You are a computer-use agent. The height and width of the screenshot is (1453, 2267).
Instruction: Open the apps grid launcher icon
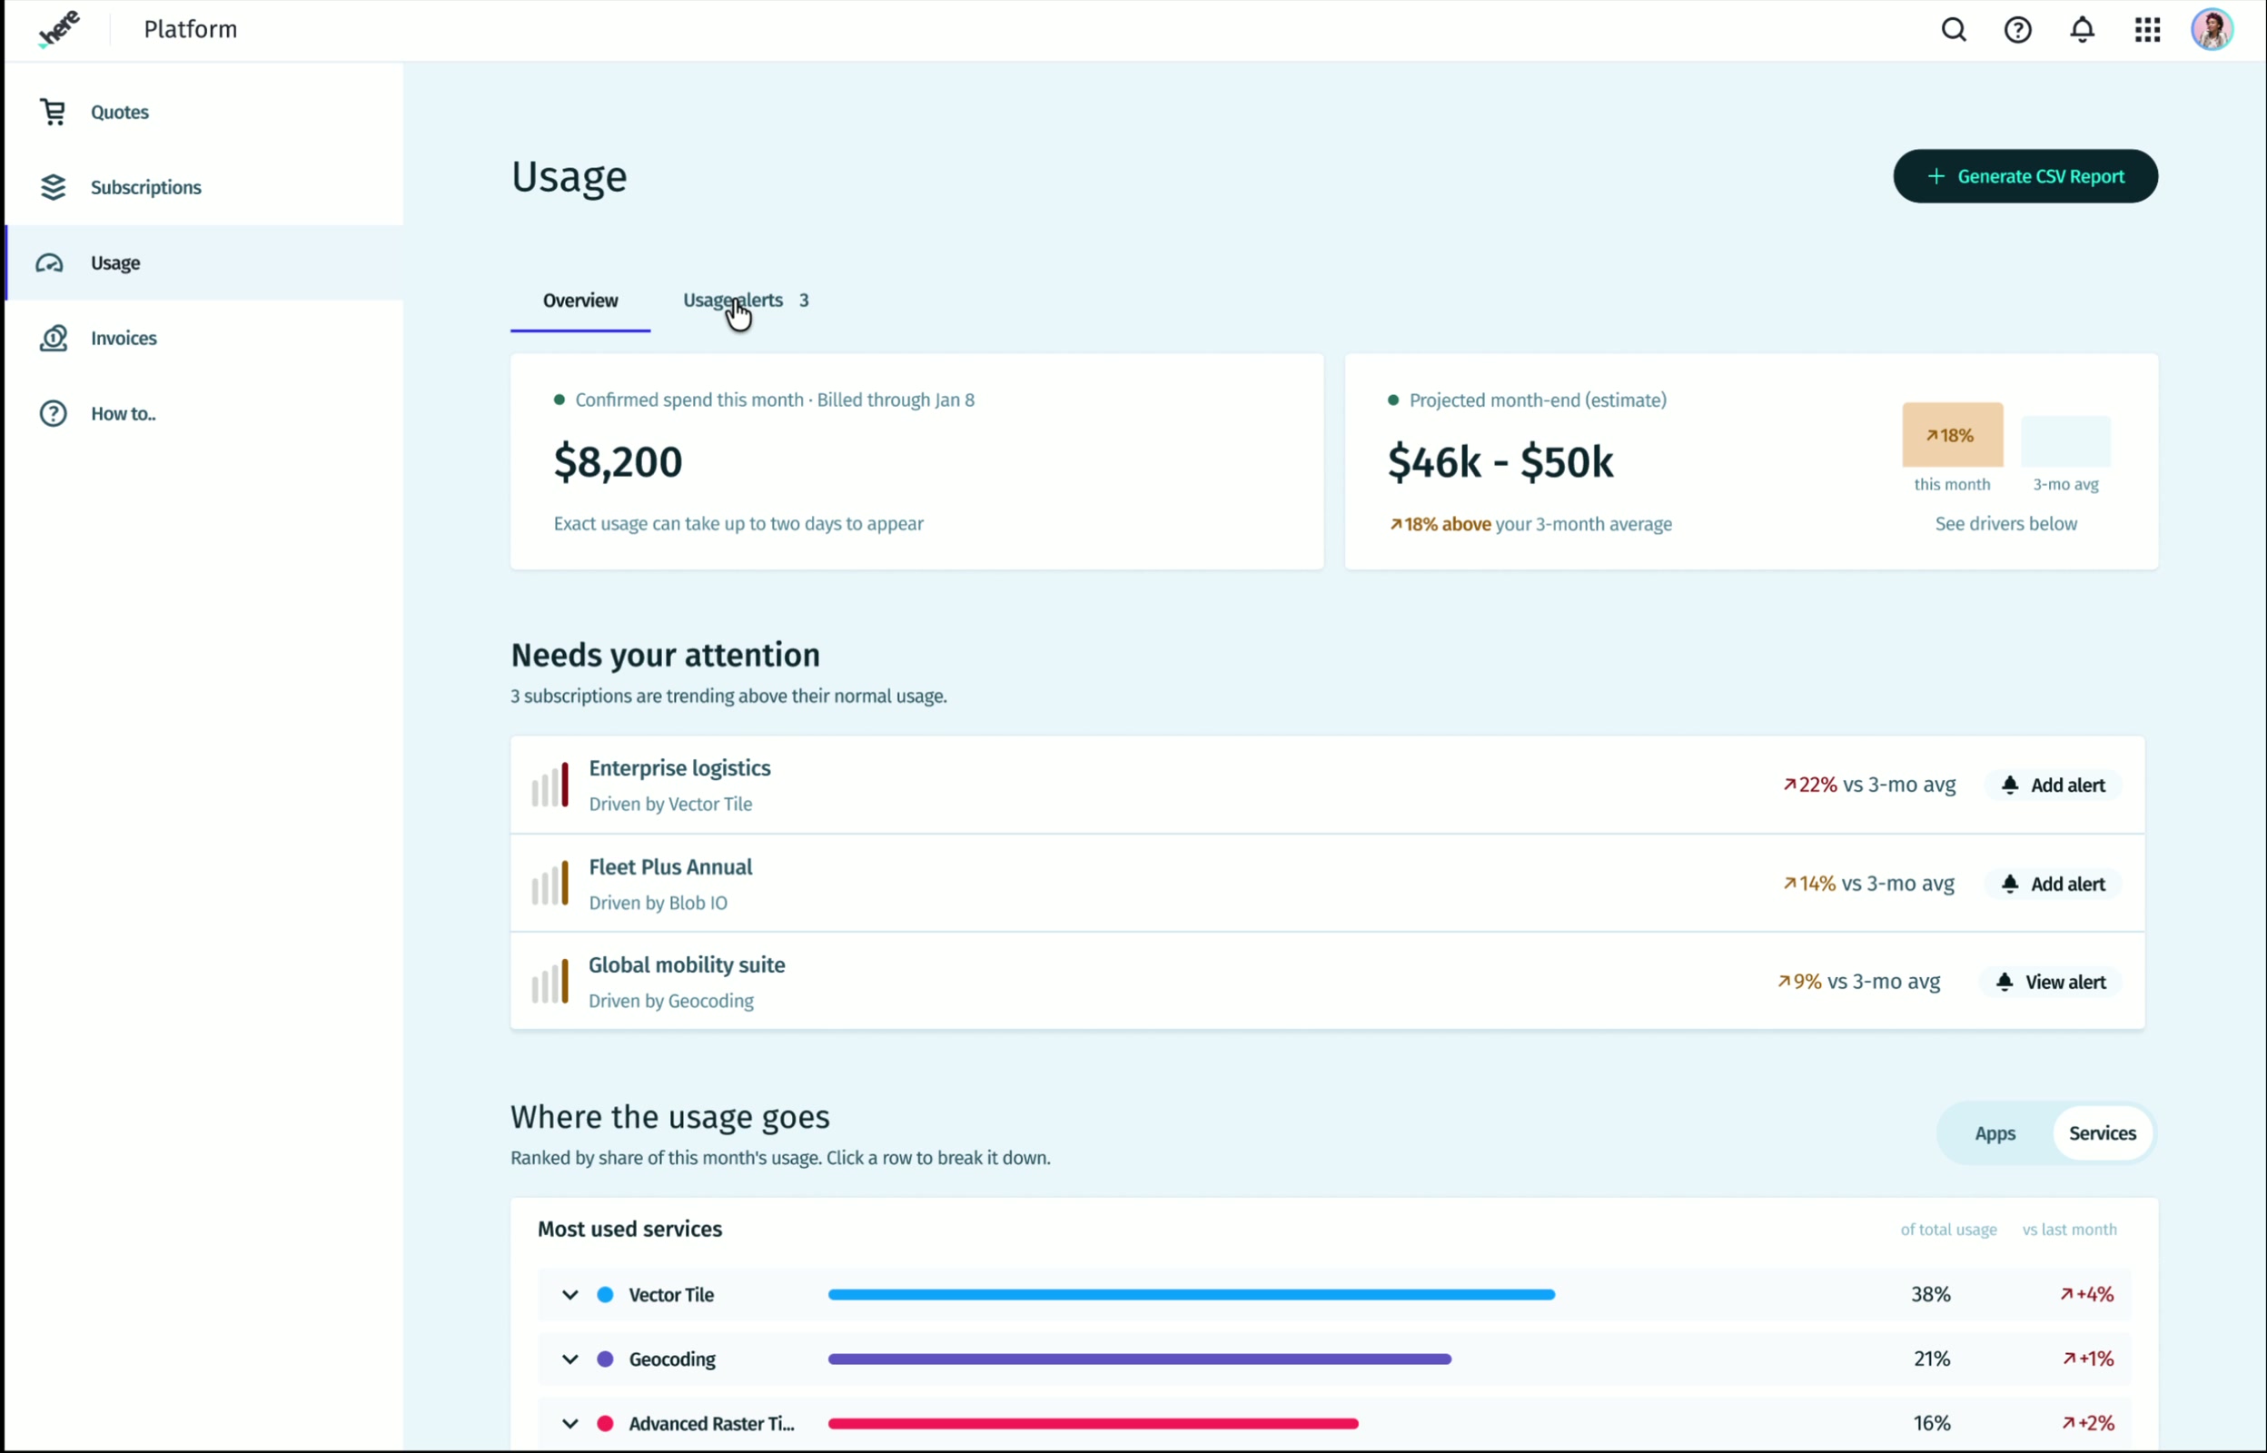(2147, 30)
